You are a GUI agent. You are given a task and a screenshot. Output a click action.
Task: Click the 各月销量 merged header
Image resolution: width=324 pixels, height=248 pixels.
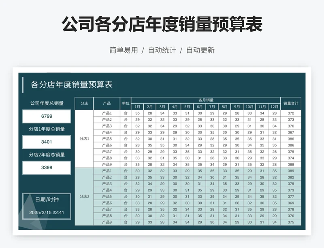(x=206, y=100)
